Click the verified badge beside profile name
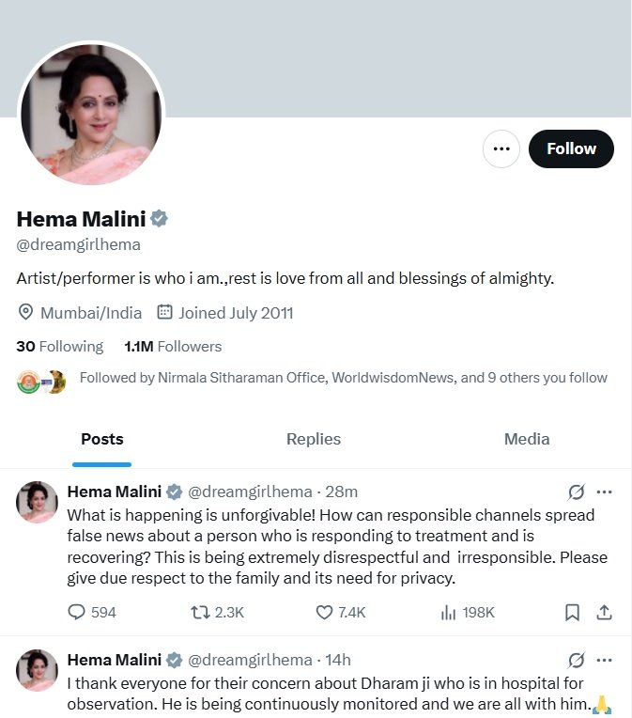Image resolution: width=632 pixels, height=718 pixels. [x=160, y=220]
